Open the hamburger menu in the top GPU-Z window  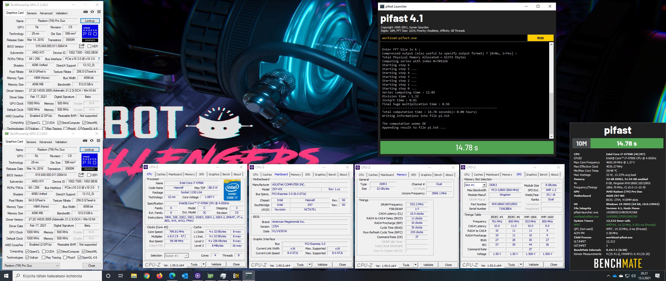pyautogui.click(x=99, y=12)
